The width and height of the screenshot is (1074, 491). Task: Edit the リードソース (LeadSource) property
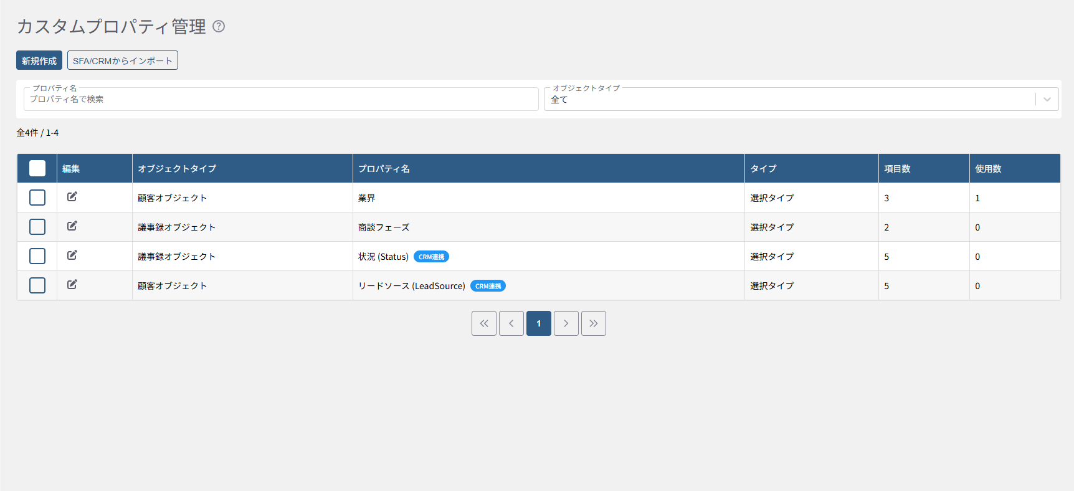[x=72, y=285]
